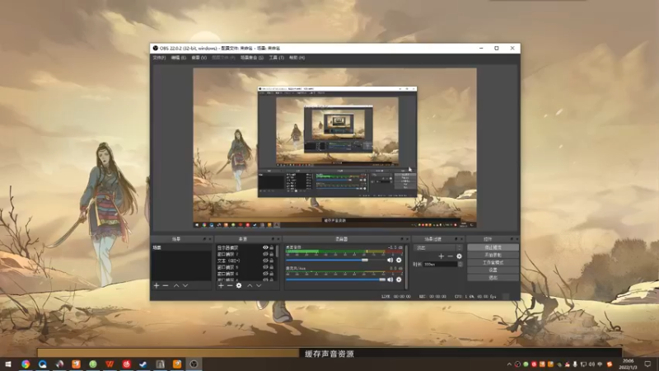Adjust transition duration with spinner arrows

click(x=460, y=264)
